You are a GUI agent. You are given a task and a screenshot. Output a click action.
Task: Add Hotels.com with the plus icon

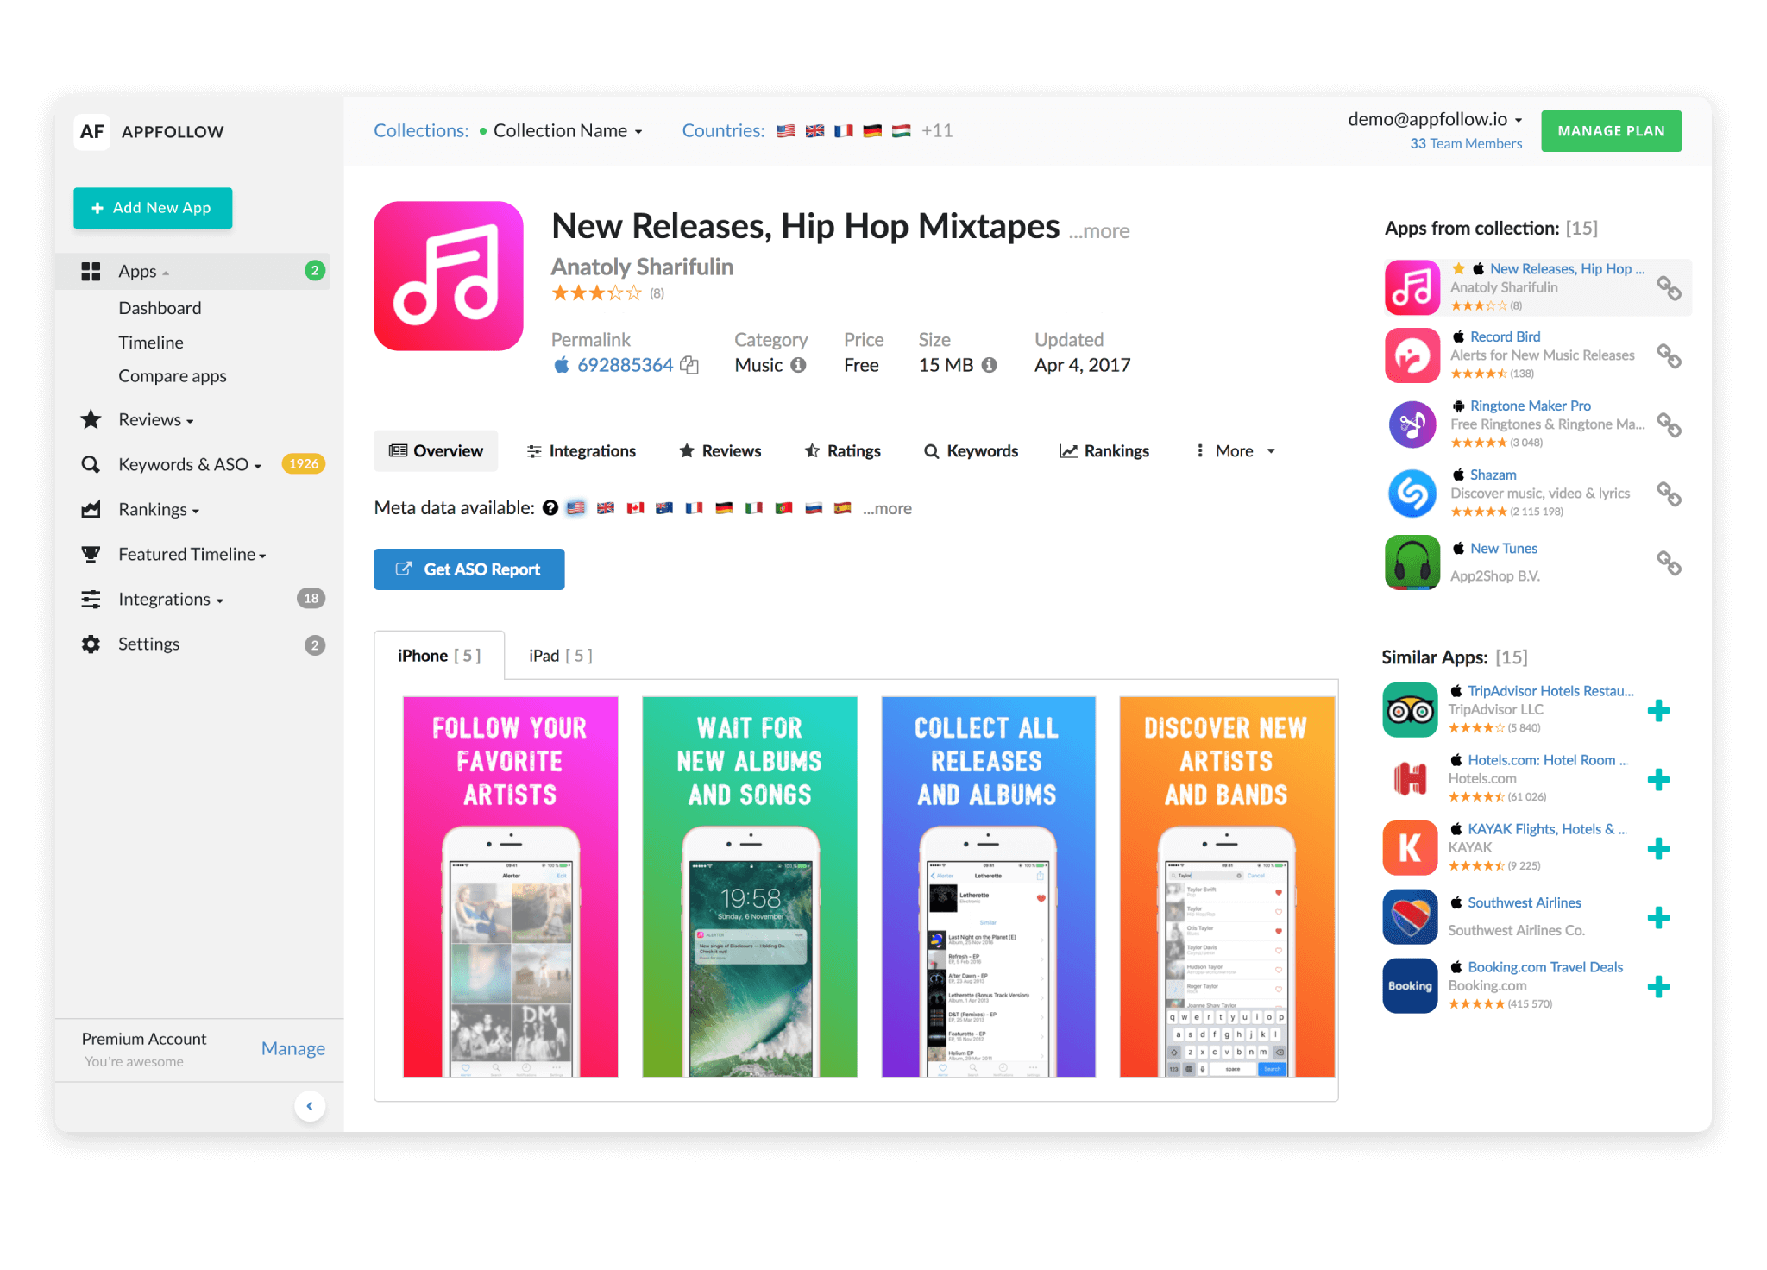[1658, 780]
